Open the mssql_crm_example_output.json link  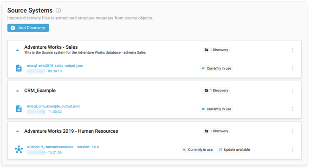point(53,106)
